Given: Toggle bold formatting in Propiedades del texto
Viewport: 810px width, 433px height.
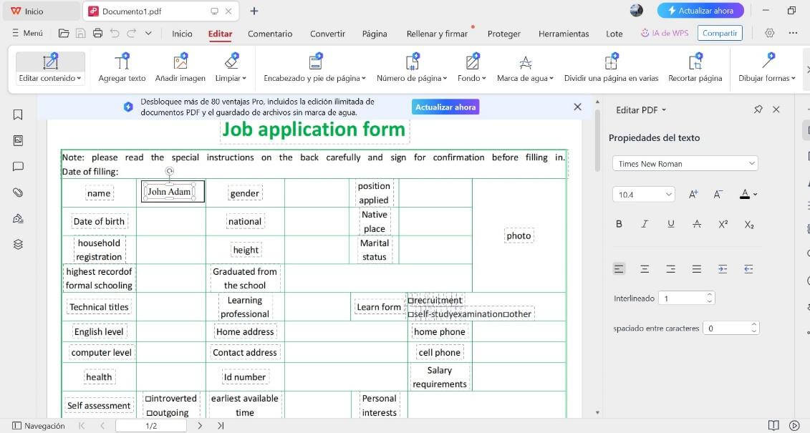Looking at the screenshot, I should (x=619, y=224).
